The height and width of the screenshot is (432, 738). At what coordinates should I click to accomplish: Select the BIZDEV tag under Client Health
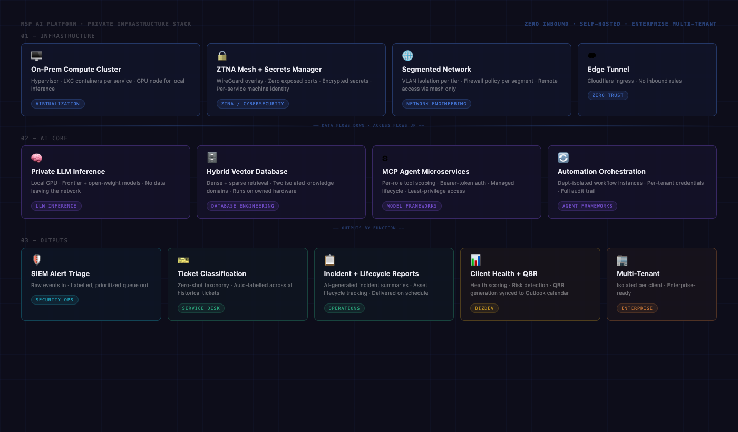coord(484,308)
